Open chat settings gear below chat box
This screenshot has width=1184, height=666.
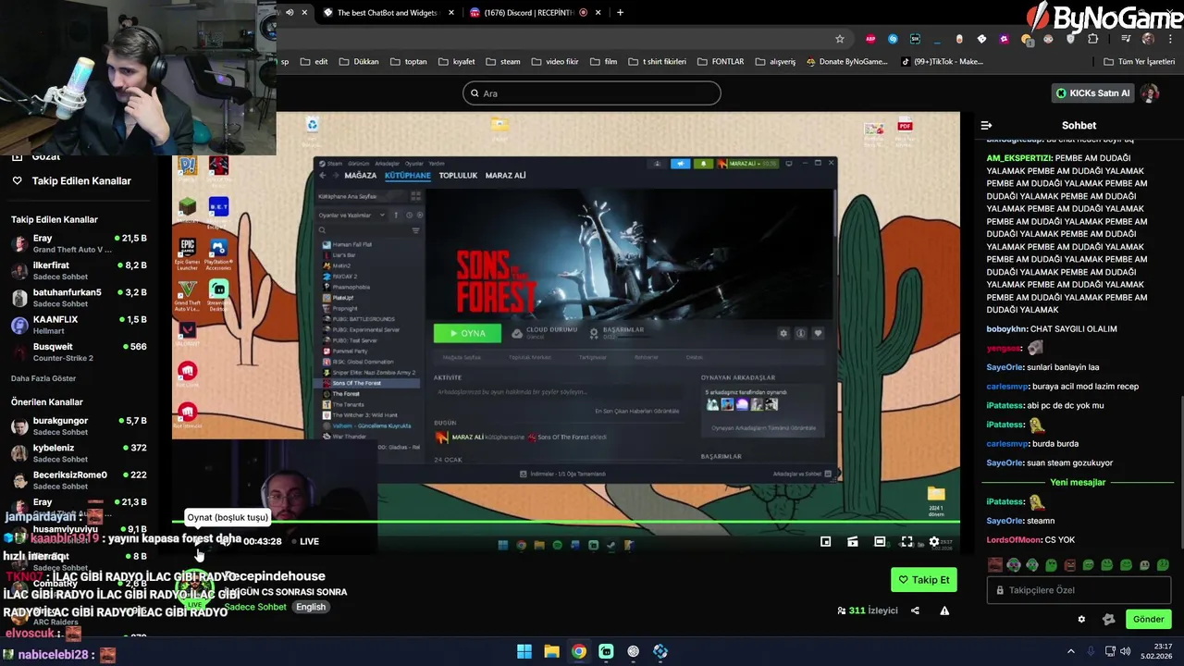tap(1081, 620)
